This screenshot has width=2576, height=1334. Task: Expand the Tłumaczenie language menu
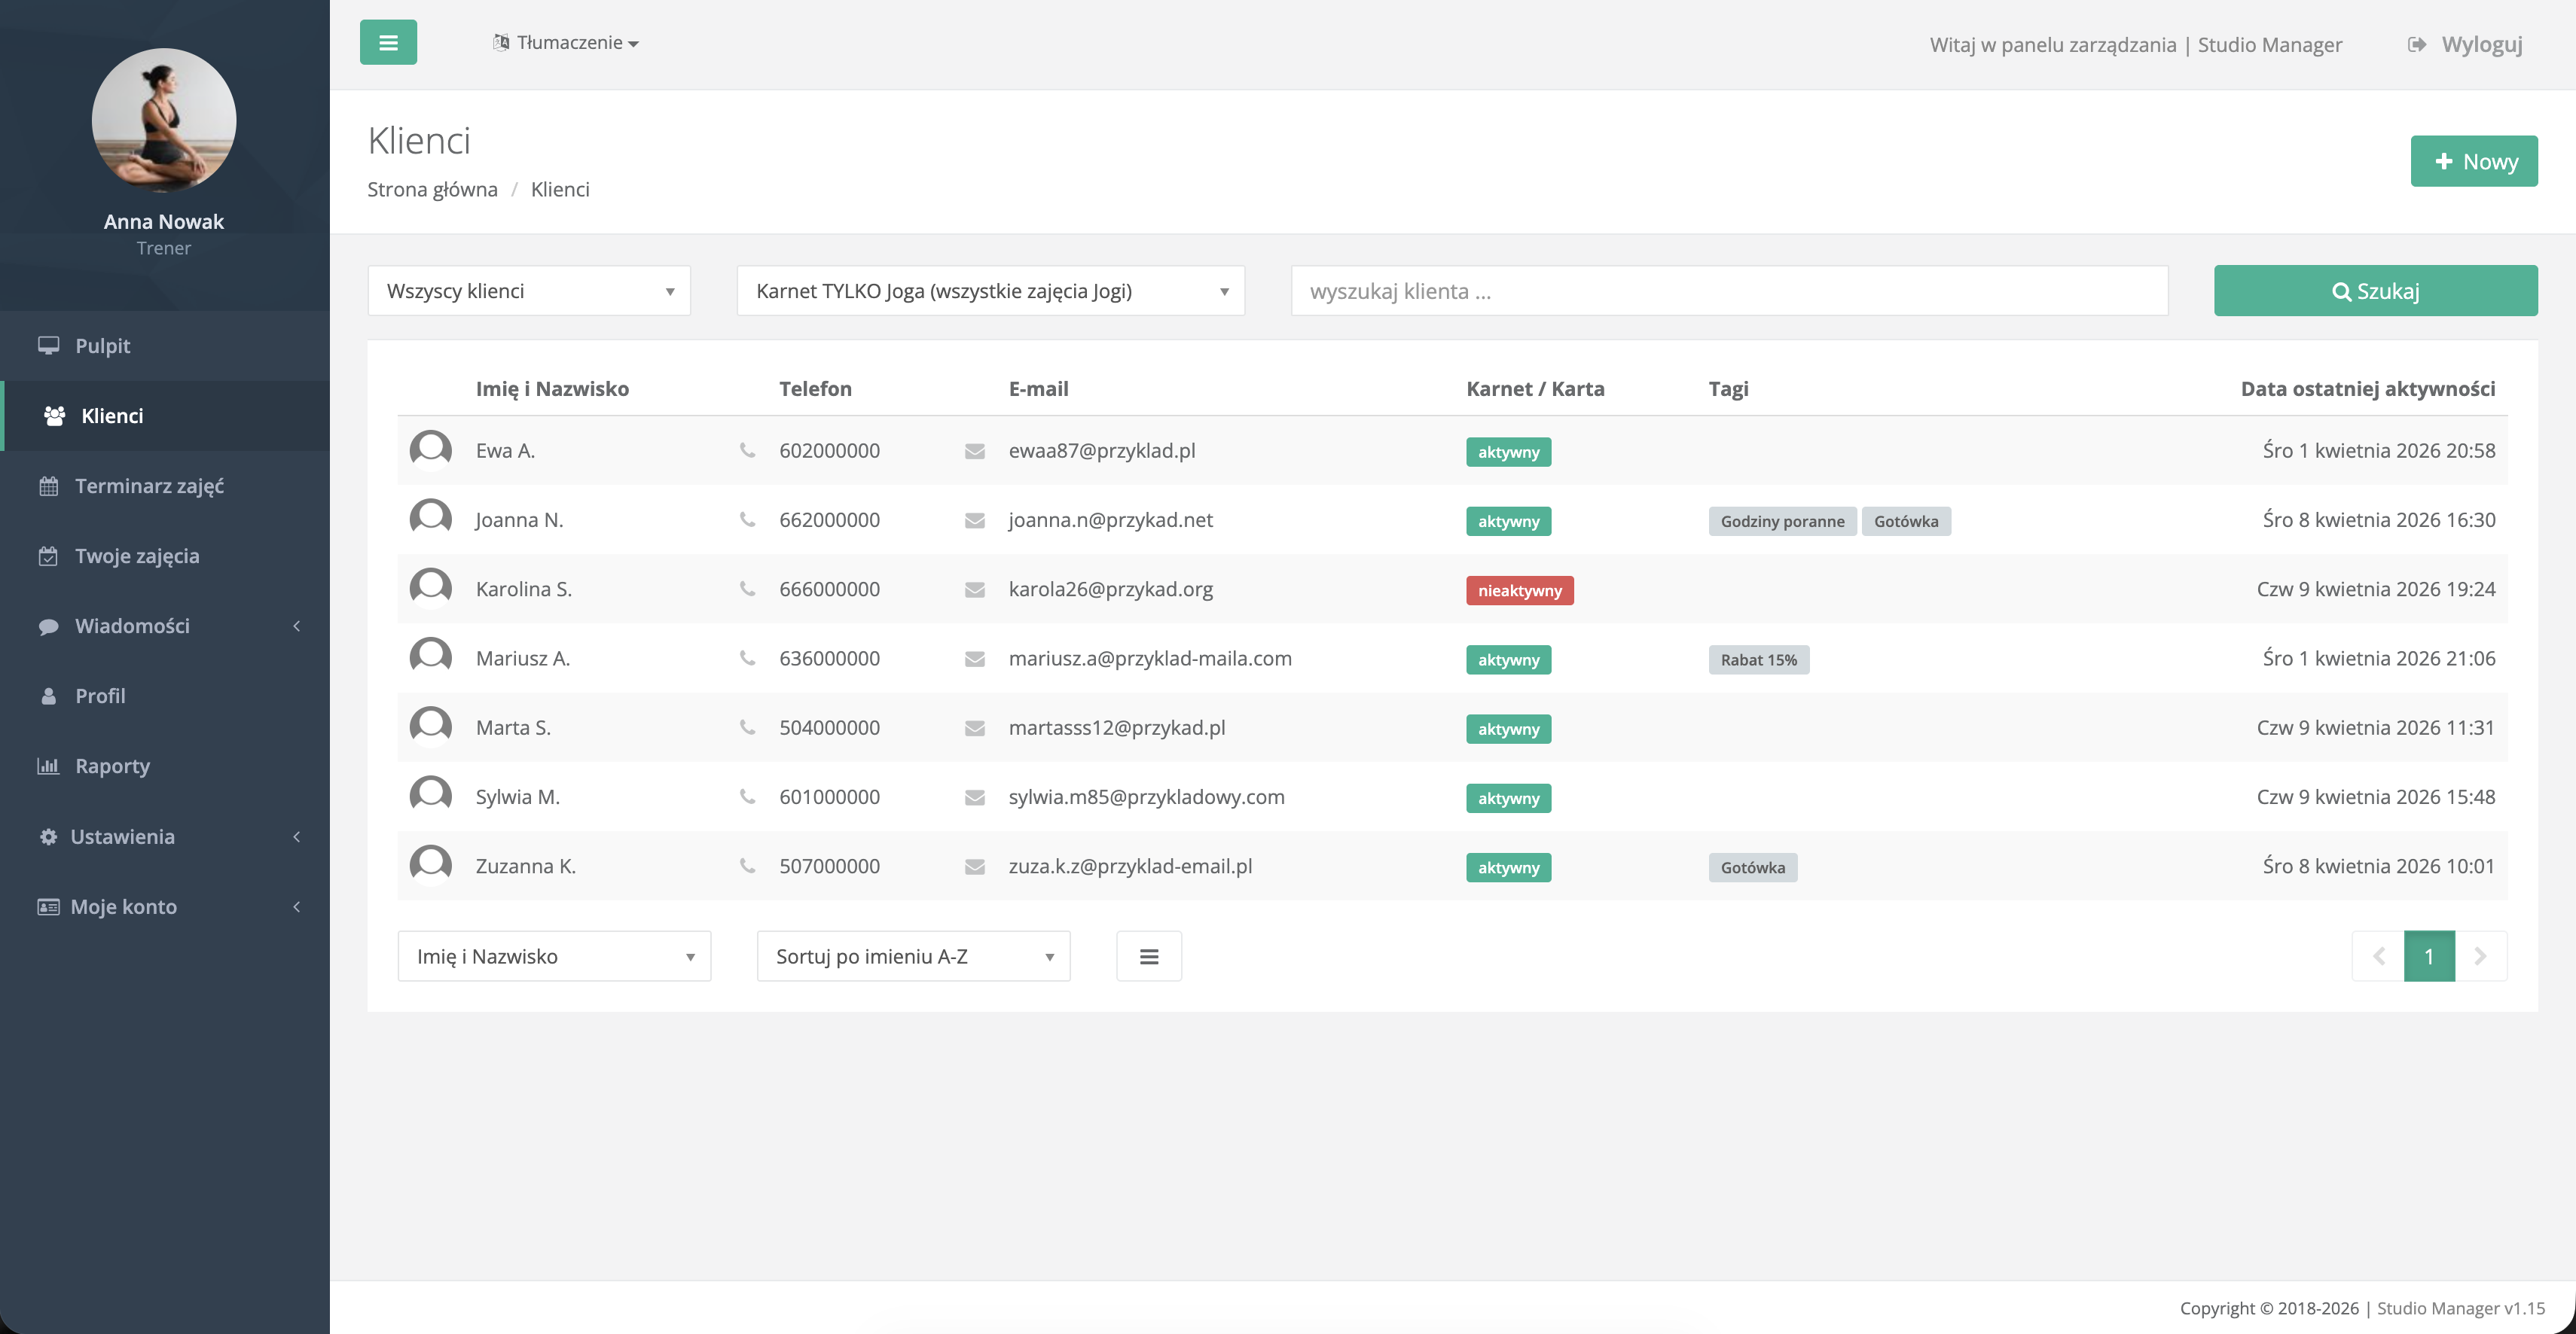pos(567,43)
